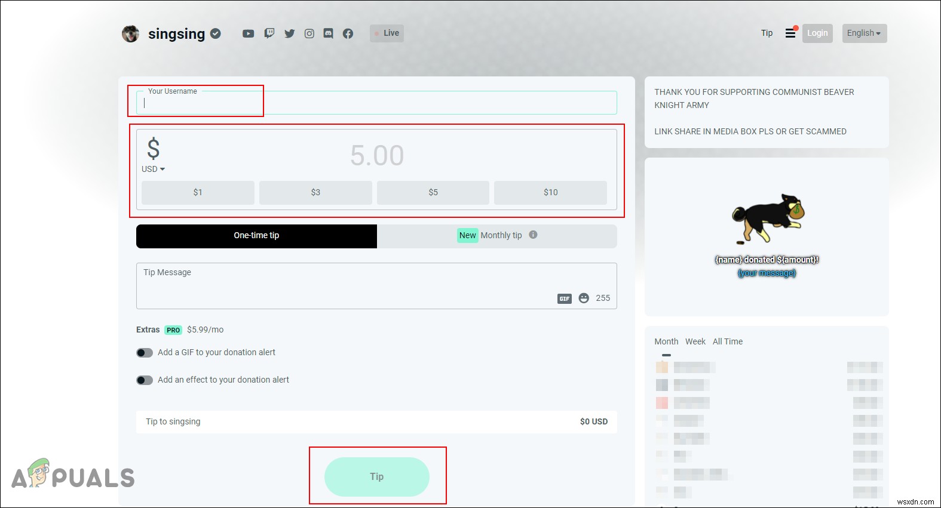Open the Twitch channel icon

point(269,33)
